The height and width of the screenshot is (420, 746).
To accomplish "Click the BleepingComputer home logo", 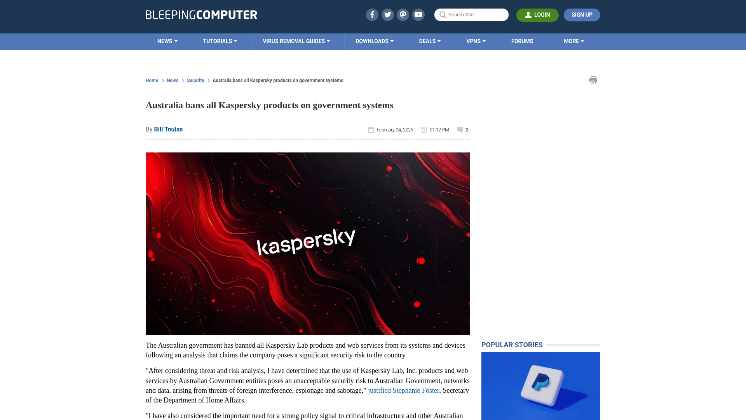I will click(x=201, y=14).
